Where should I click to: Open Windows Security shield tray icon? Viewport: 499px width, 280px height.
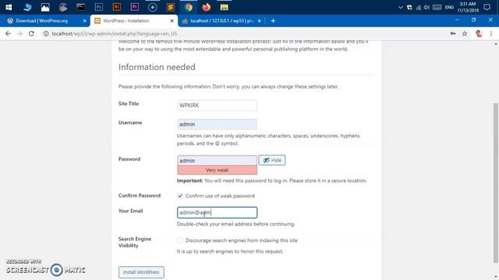point(409,7)
